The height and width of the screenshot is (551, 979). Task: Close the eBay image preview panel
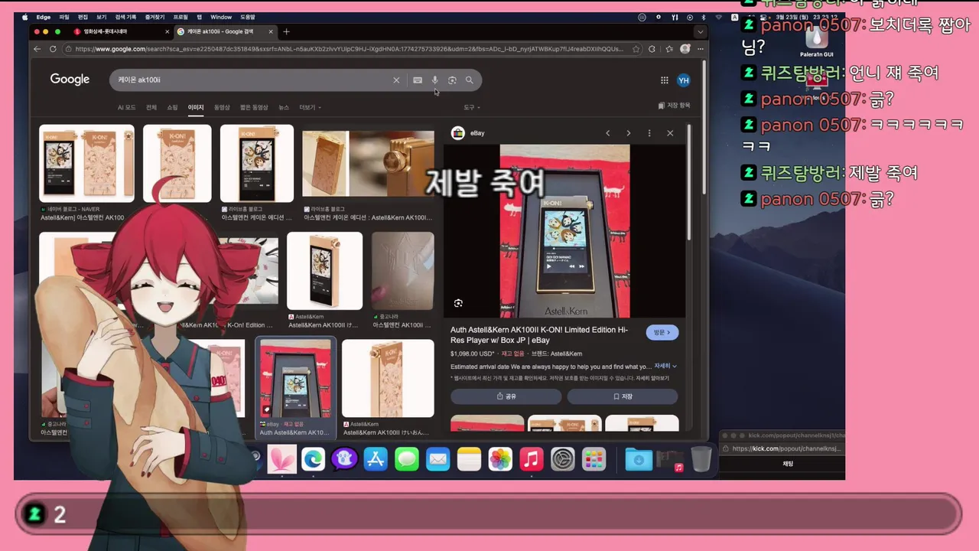coord(670,133)
